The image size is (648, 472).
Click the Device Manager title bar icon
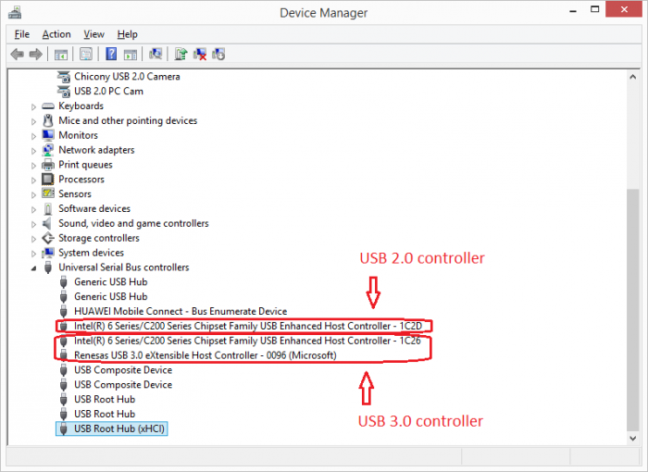pos(15,12)
